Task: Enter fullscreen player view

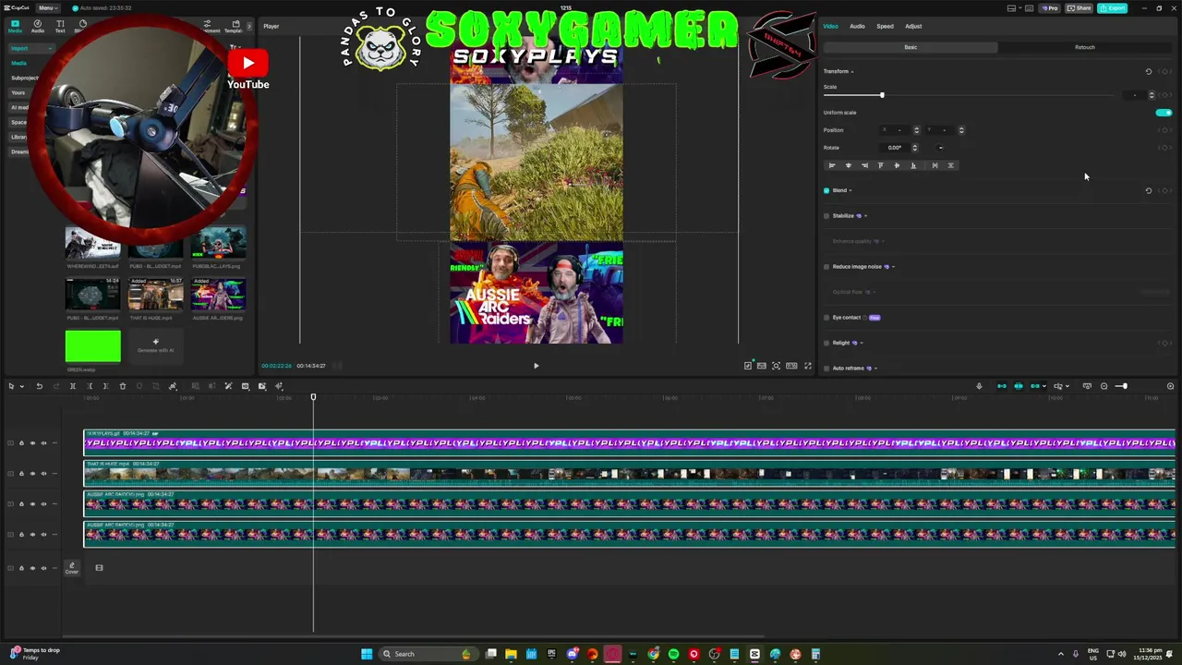Action: [808, 366]
